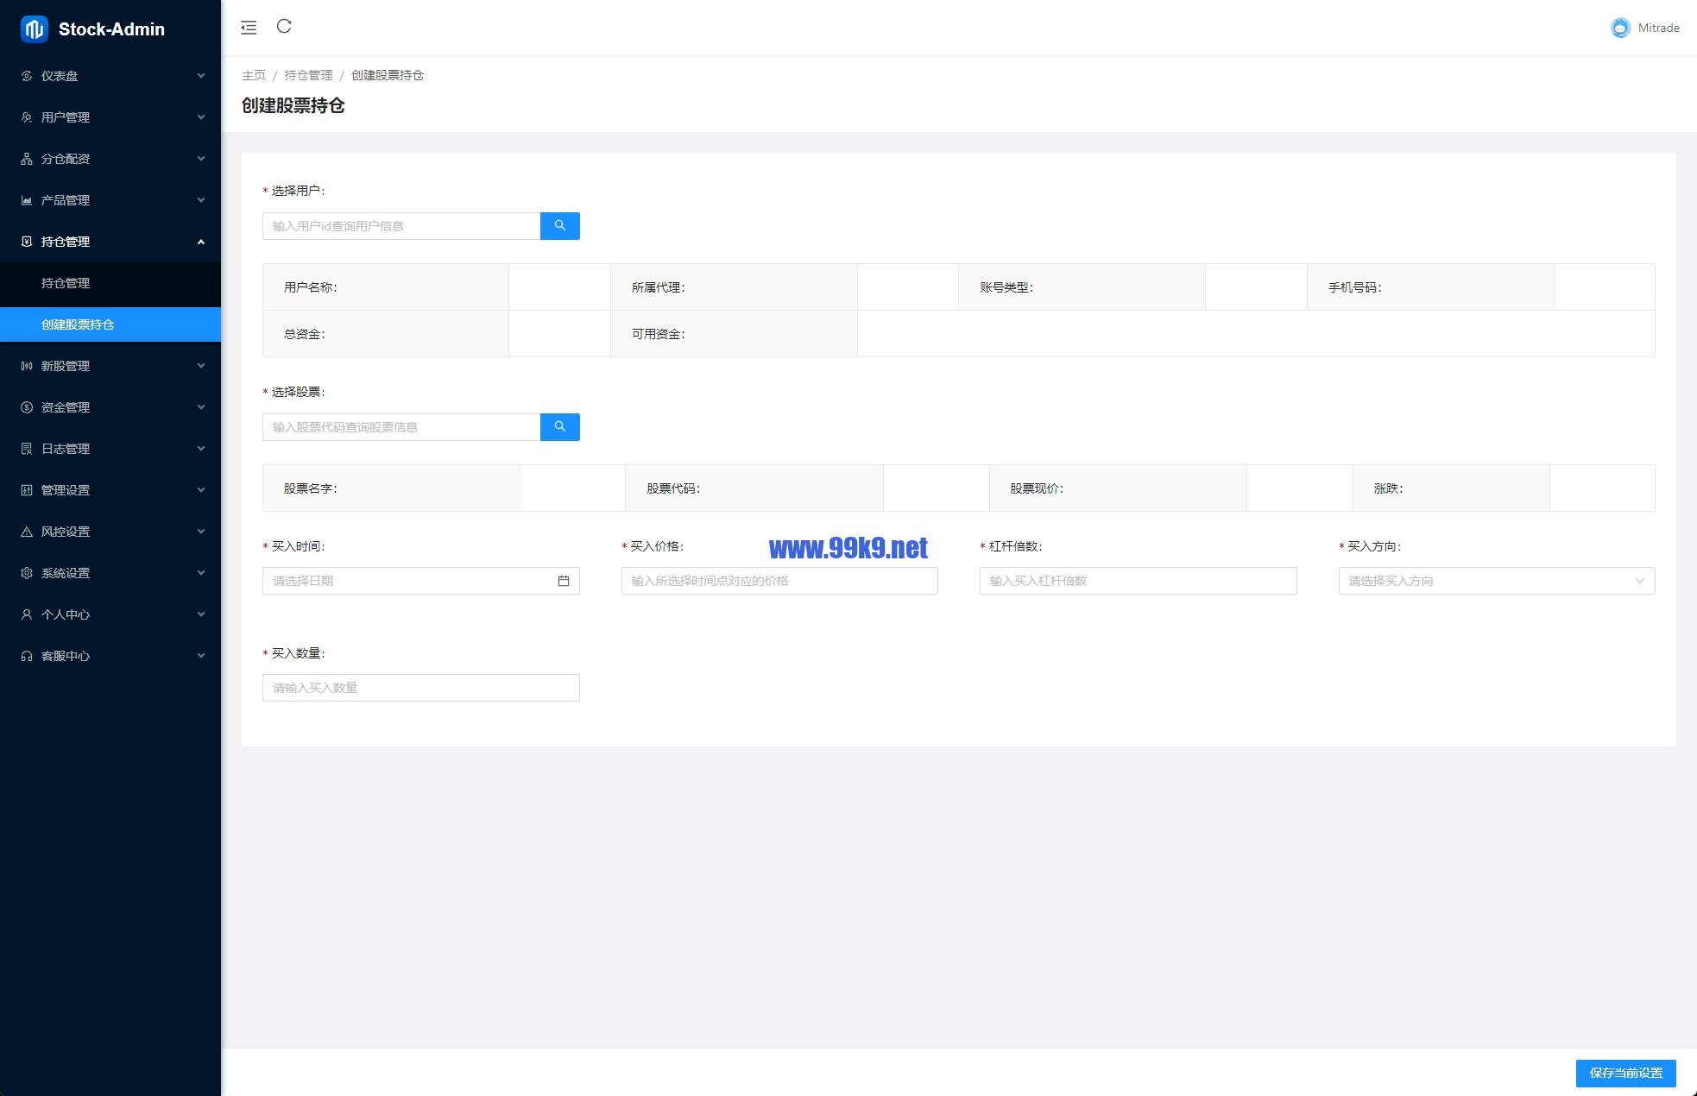Focus stock code search input
Screen dimensions: 1697x1096
(x=401, y=427)
